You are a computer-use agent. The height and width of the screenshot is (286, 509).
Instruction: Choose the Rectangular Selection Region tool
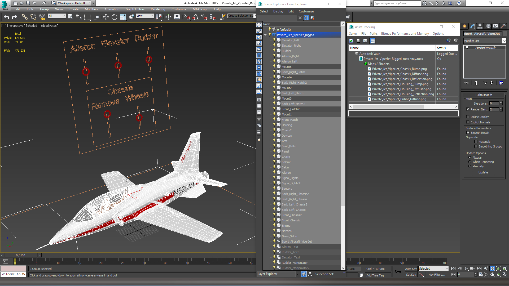[x=87, y=17]
